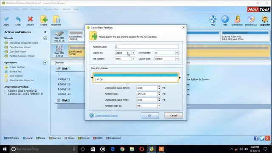This screenshot has width=272, height=153.
Task: Open File Explorer from taskbar
Action: point(132,149)
